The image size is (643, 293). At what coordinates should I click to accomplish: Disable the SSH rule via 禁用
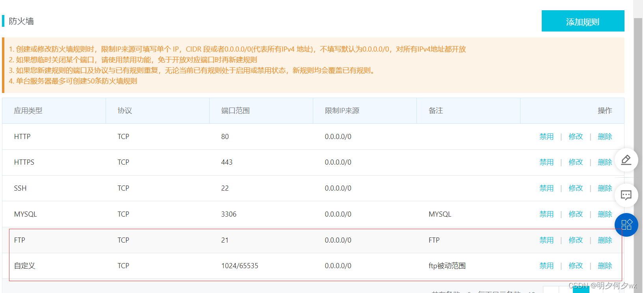[546, 188]
